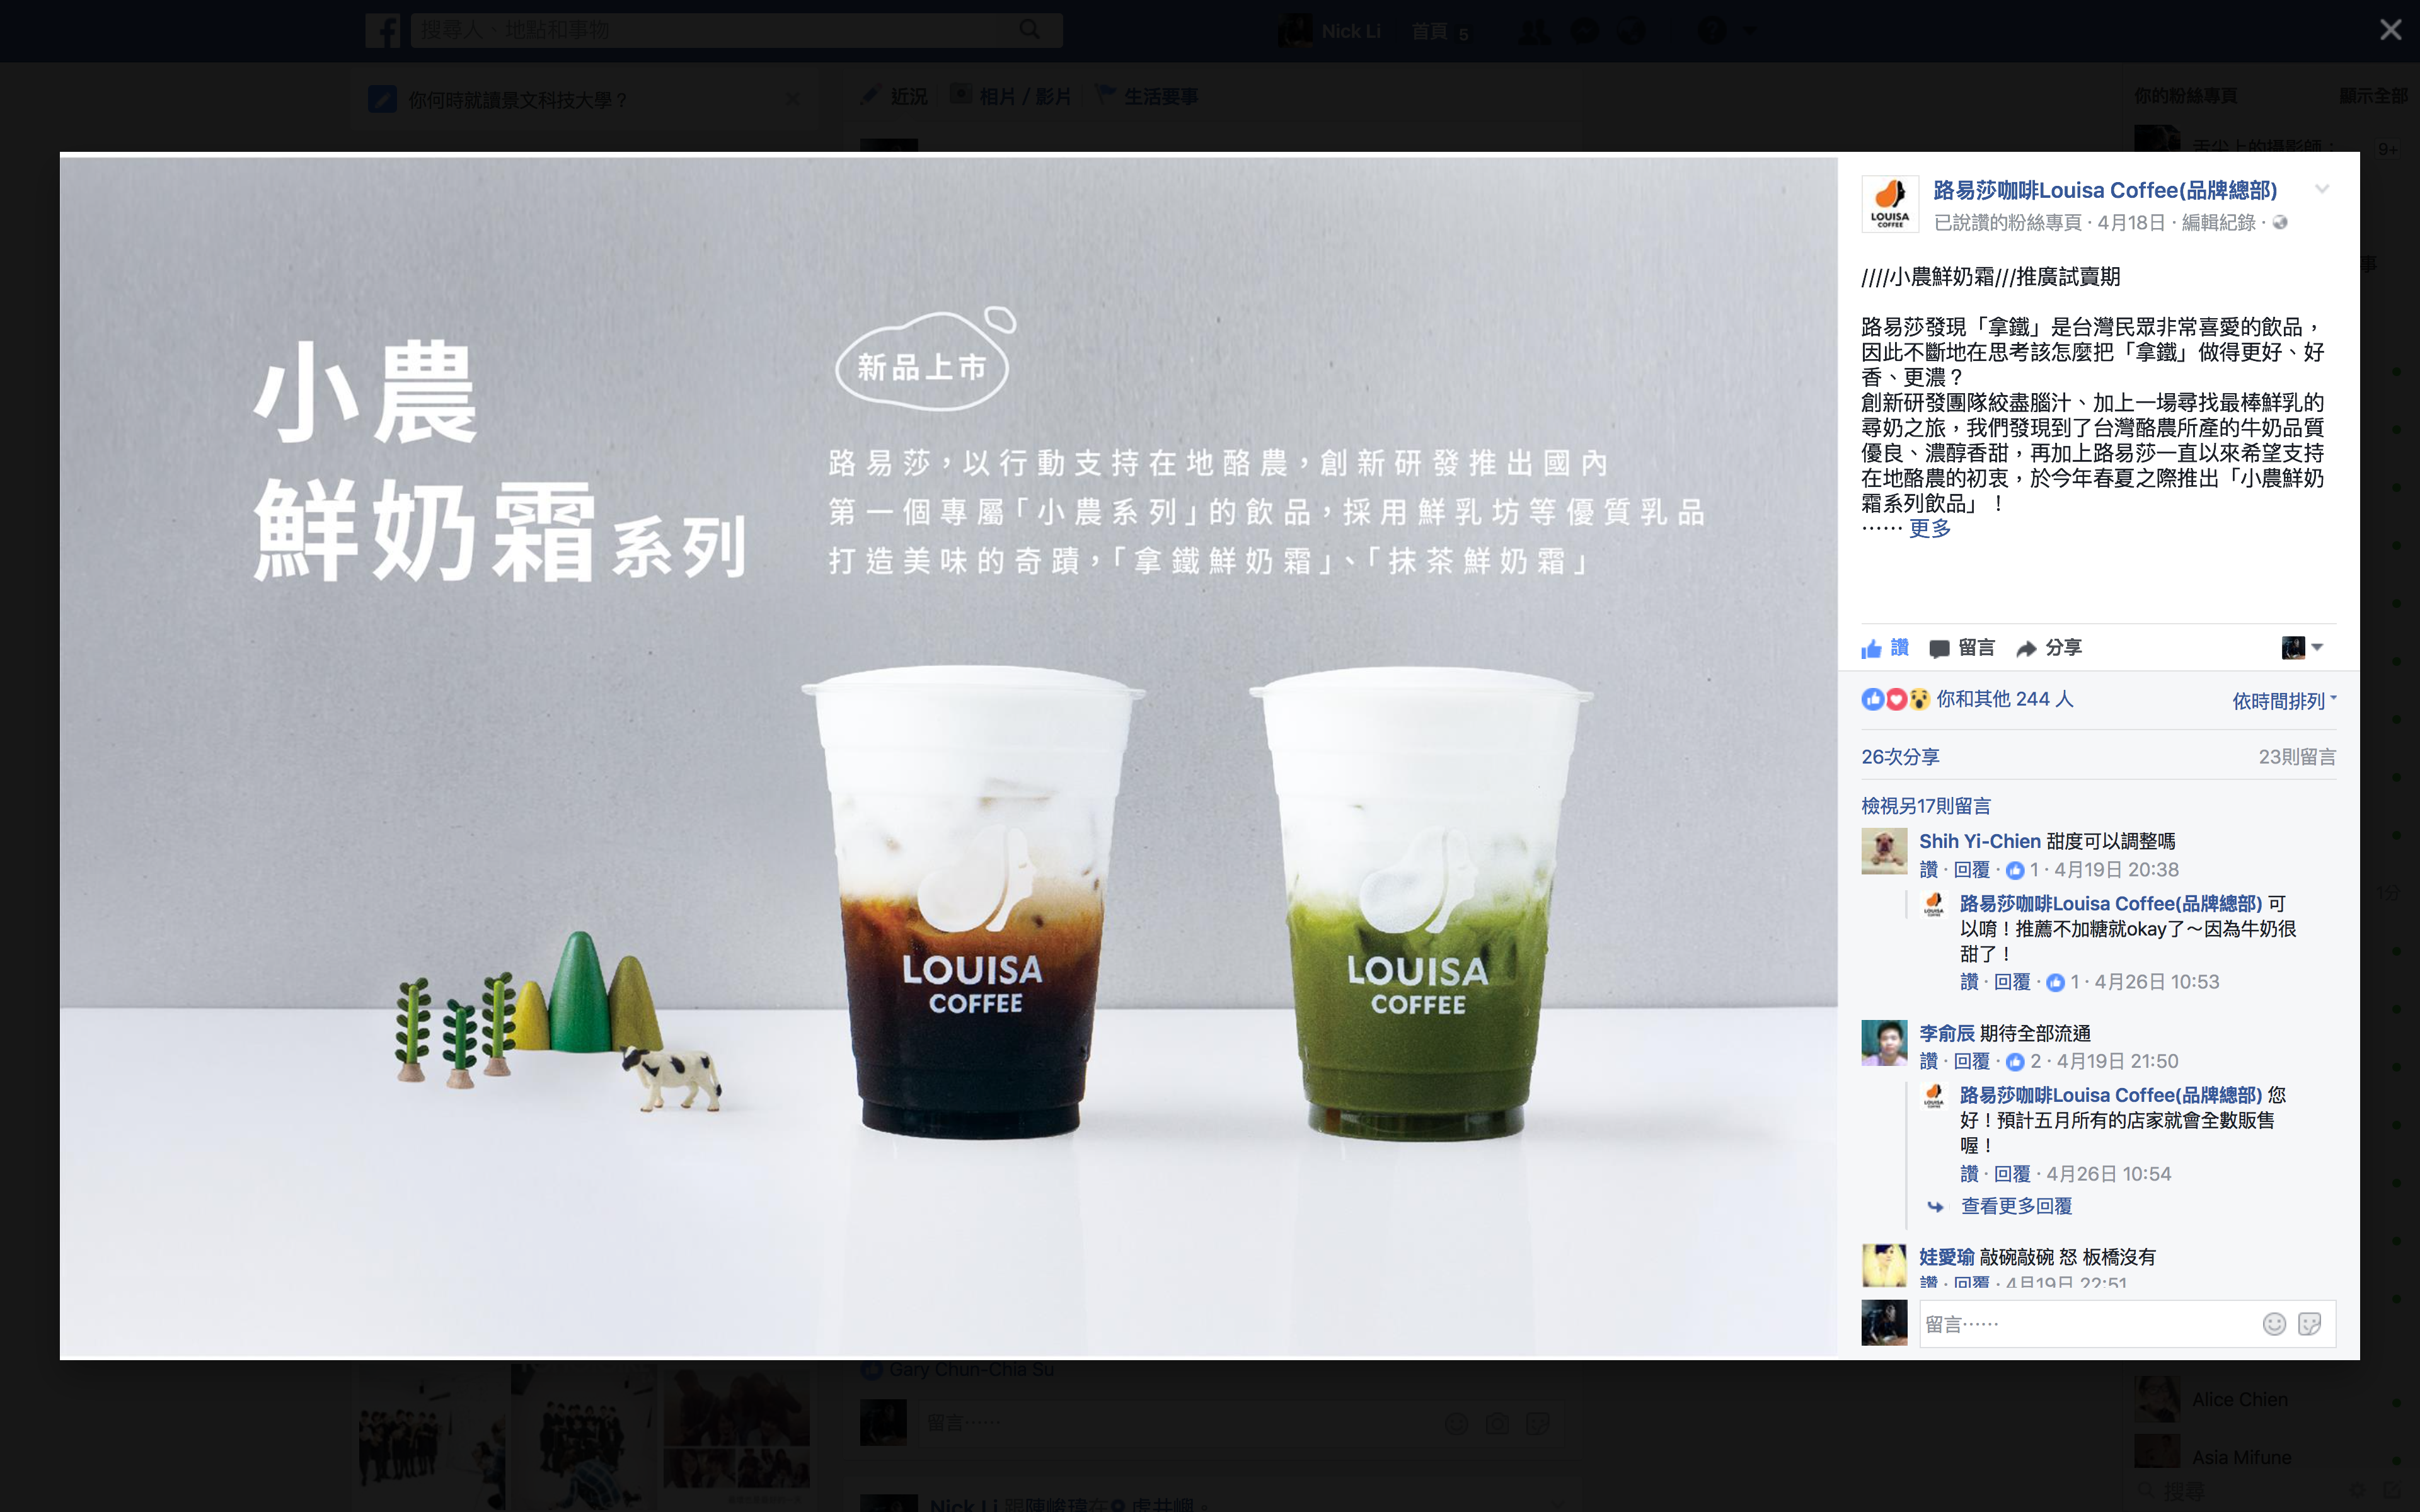Click the thumbs-up Like icon under the post
2420x1512 pixels.
(x=1871, y=648)
